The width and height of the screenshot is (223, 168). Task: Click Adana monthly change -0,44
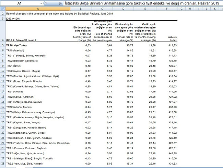[x=87, y=107]
